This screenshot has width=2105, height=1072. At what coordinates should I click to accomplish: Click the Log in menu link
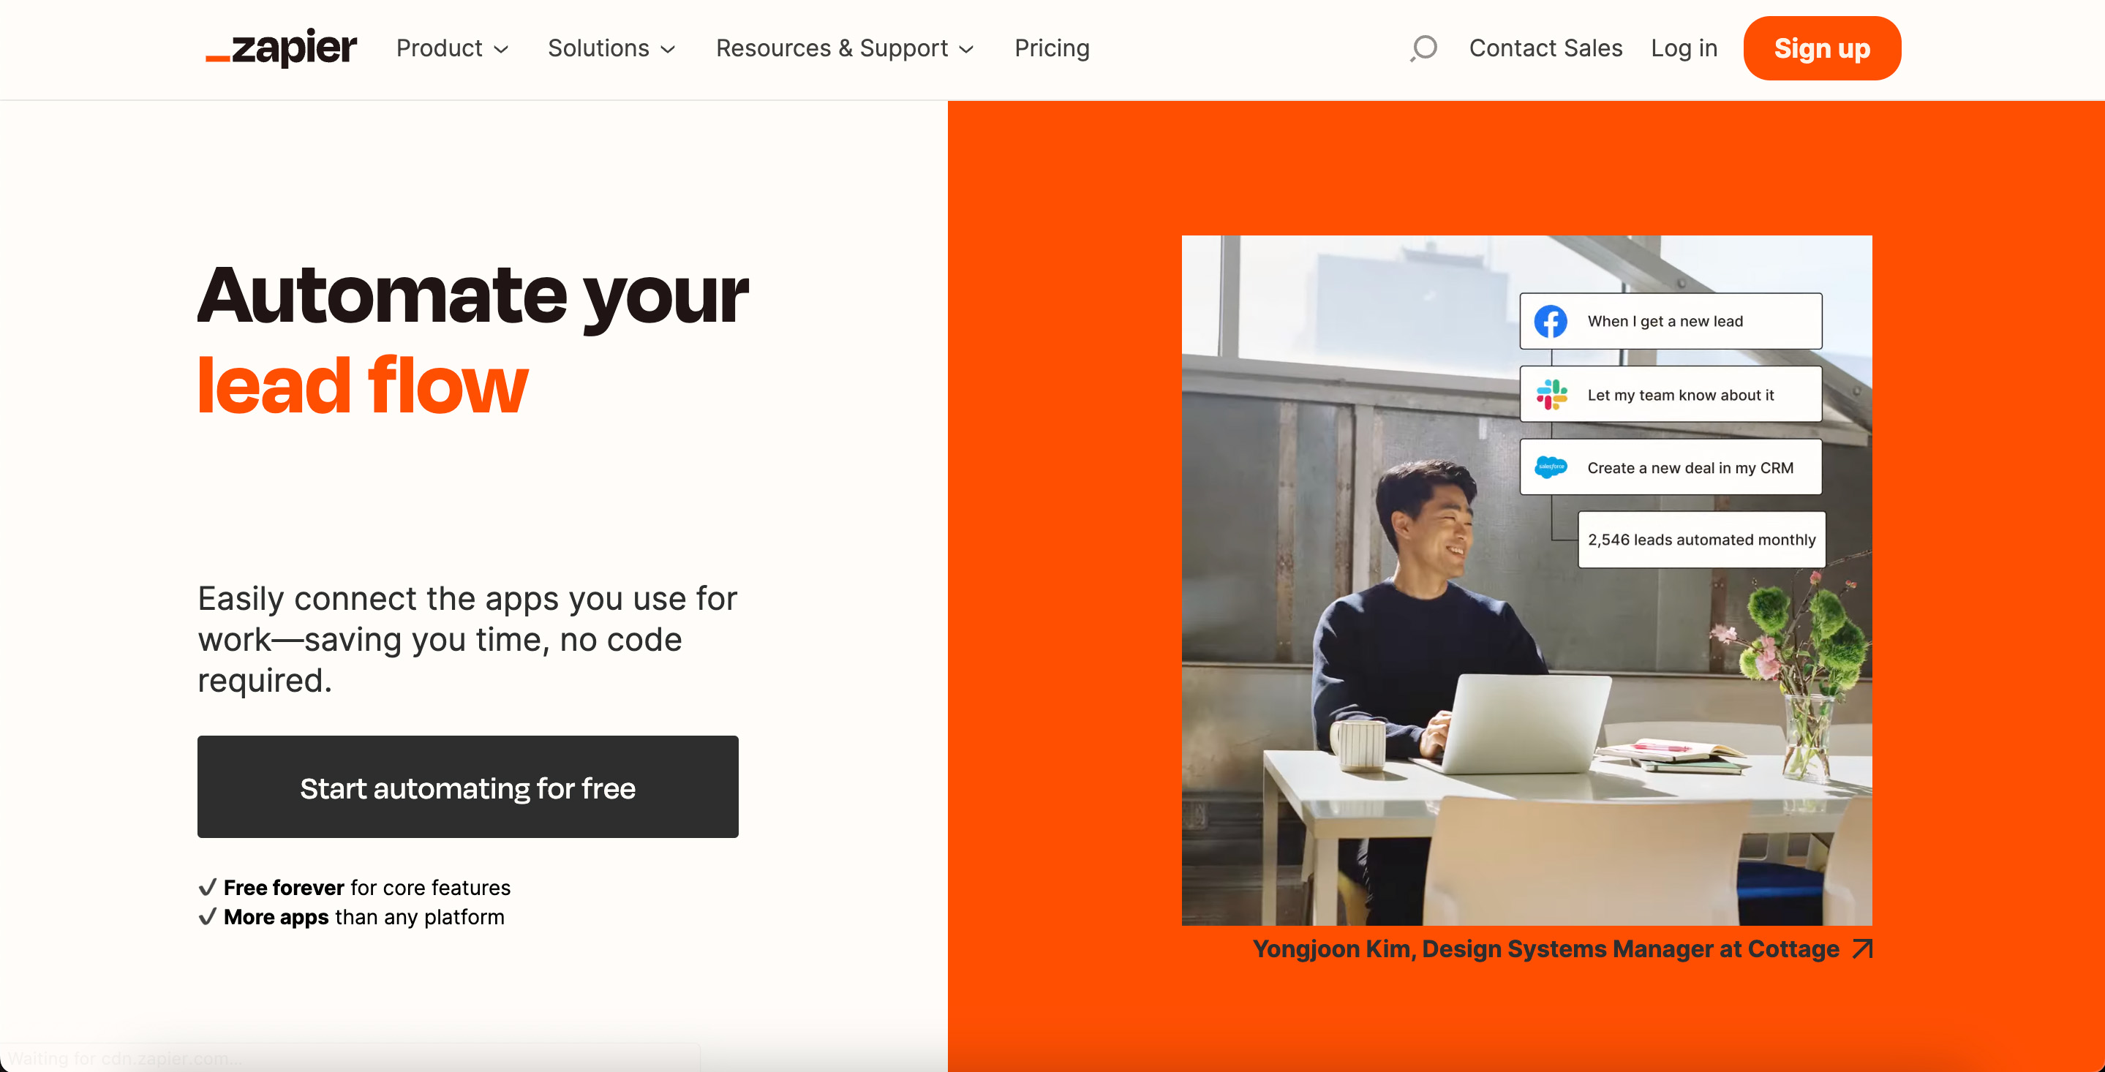click(x=1683, y=48)
